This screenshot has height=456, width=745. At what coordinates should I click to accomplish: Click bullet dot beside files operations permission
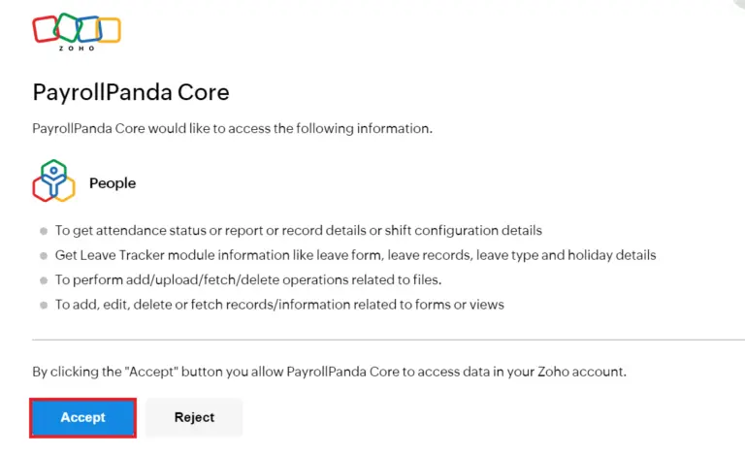pos(44,280)
